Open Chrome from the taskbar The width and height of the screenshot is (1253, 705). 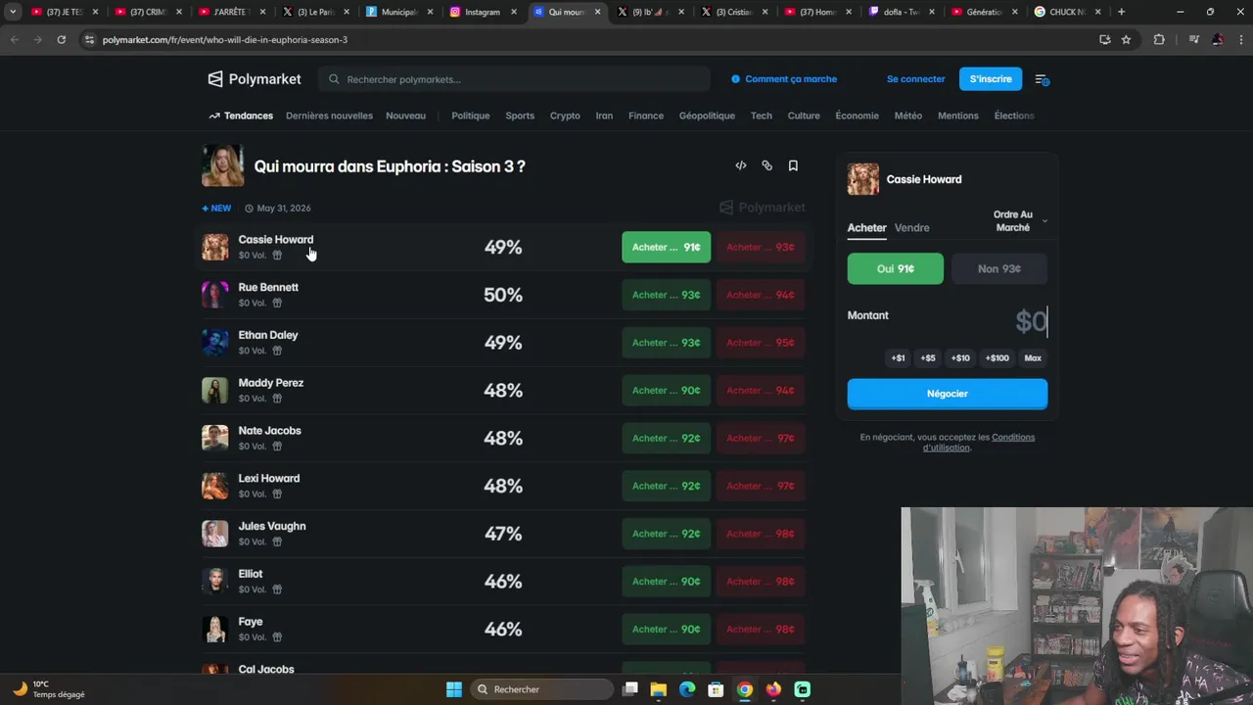point(745,689)
